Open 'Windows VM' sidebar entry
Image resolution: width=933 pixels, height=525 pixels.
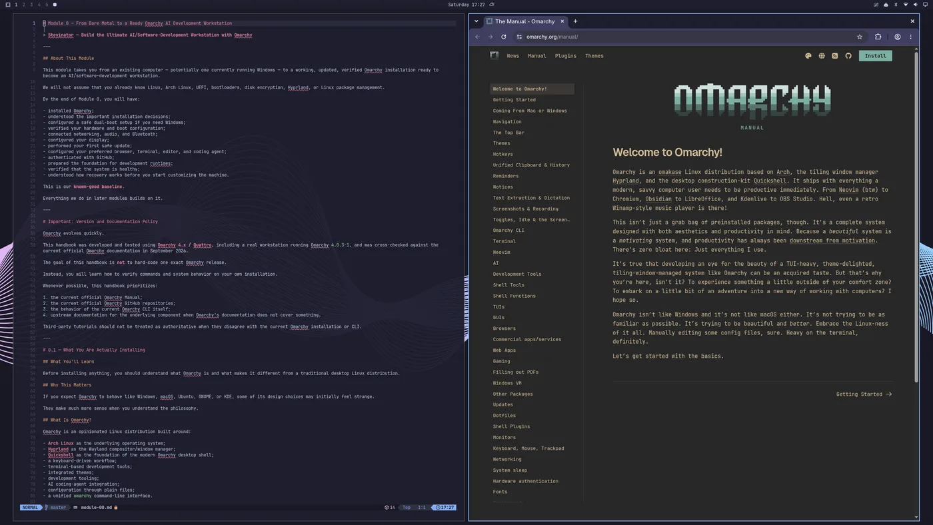click(508, 383)
